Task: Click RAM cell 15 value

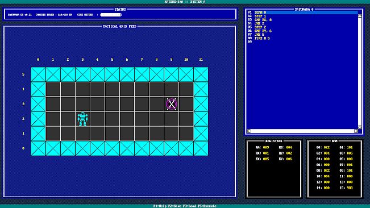Action: pyautogui.click(x=350, y=188)
